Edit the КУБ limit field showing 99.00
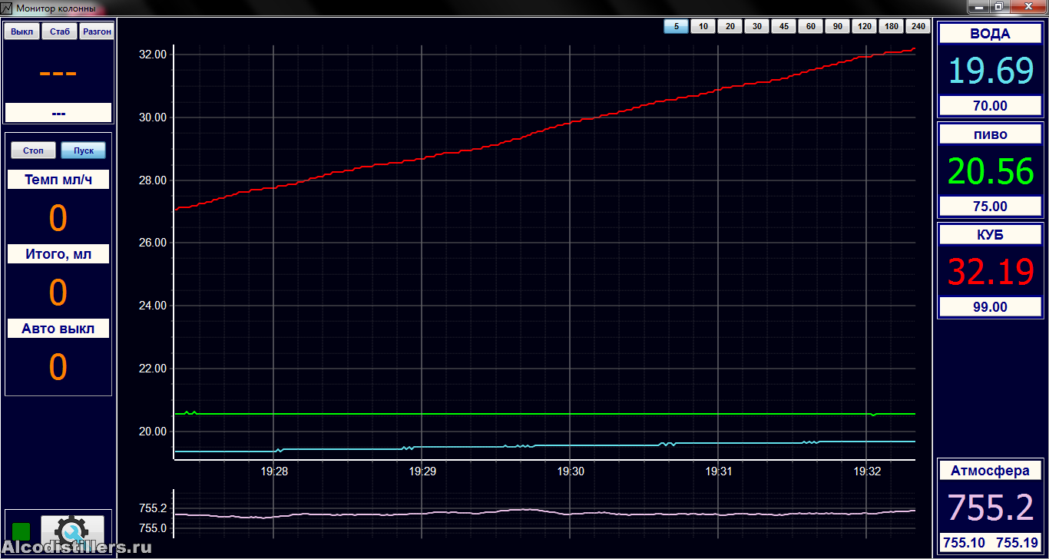Image resolution: width=1049 pixels, height=559 pixels. [x=990, y=307]
